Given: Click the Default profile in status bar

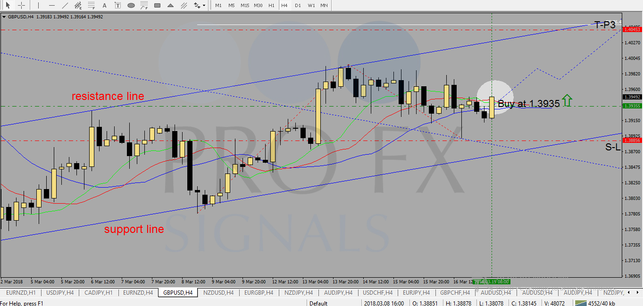Looking at the screenshot, I should pyautogui.click(x=318, y=303).
